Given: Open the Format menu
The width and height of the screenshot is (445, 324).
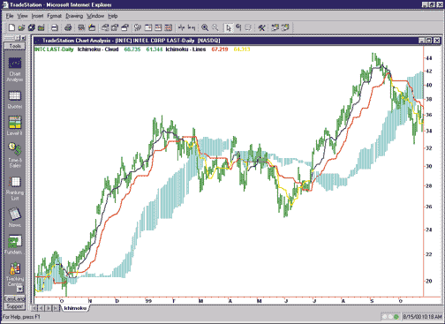Looking at the screenshot, I should [55, 16].
